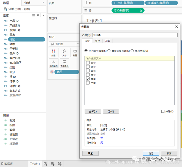Screen dimensions: 182x167
Task: Switch to the 常规 tab in dialog
Action: click(x=87, y=41)
